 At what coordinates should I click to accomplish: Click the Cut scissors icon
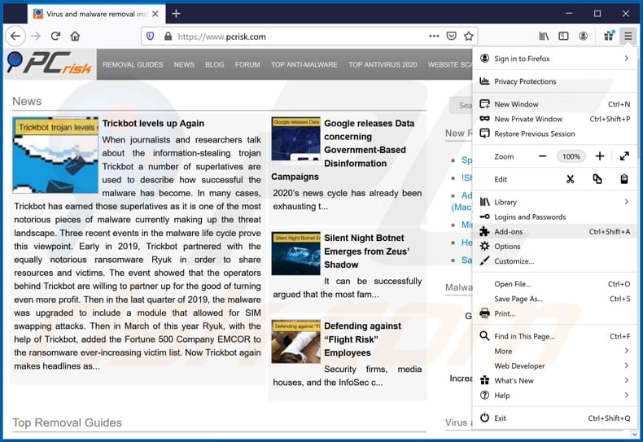click(570, 179)
